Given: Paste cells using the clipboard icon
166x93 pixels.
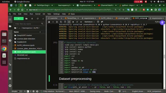Looking at the screenshot, I should coord(65,22).
